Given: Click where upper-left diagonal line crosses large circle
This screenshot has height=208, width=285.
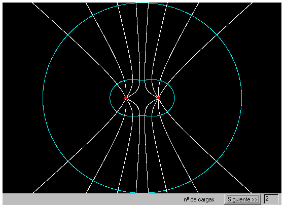Looking at the screenshot, I should pos(68,34).
